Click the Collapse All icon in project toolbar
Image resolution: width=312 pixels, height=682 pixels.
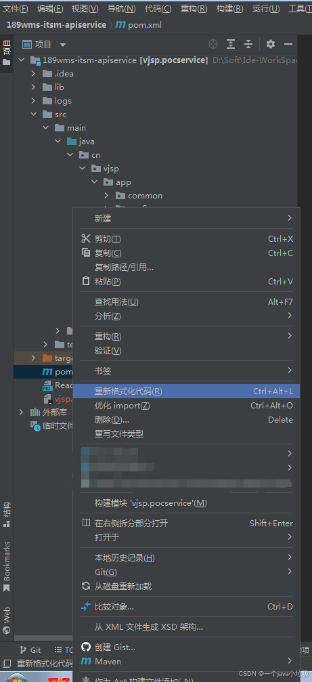coord(248,44)
